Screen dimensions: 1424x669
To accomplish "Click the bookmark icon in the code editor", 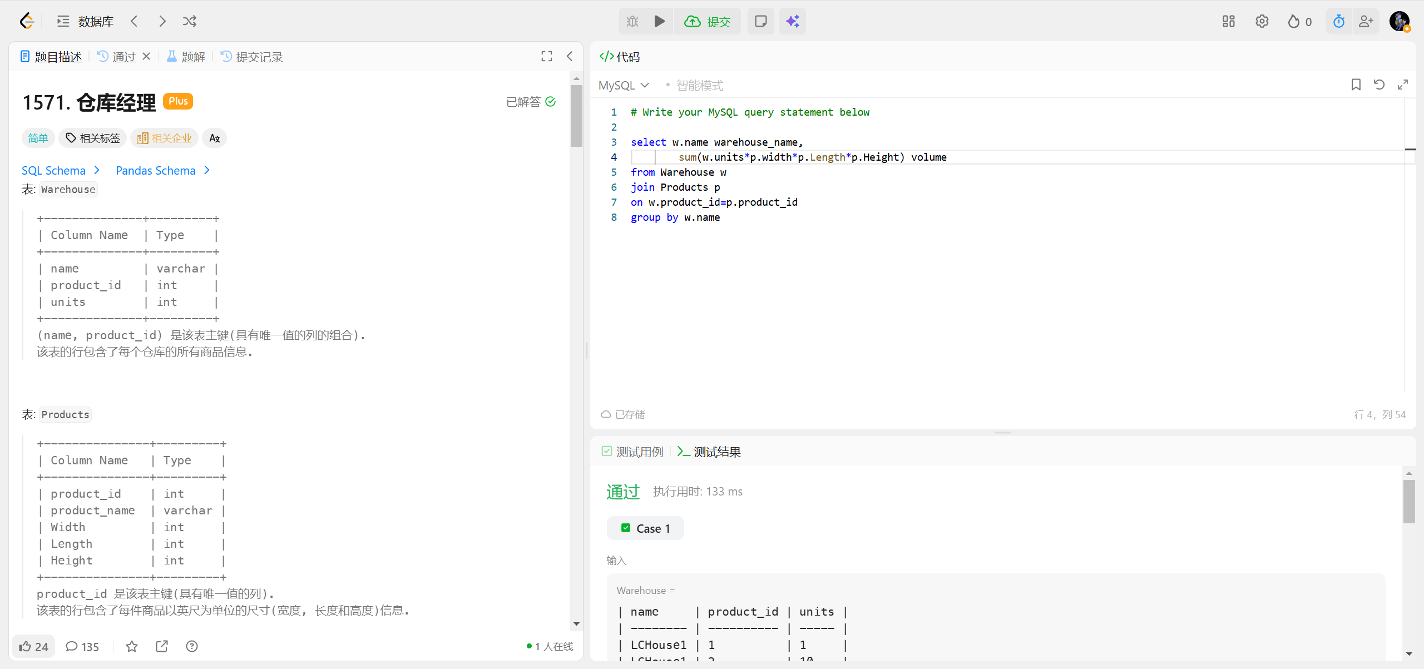I will pos(1356,85).
